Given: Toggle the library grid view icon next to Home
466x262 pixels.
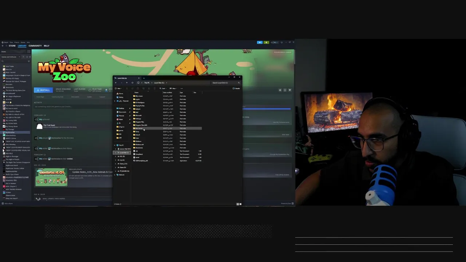Looking at the screenshot, I should coord(29,52).
